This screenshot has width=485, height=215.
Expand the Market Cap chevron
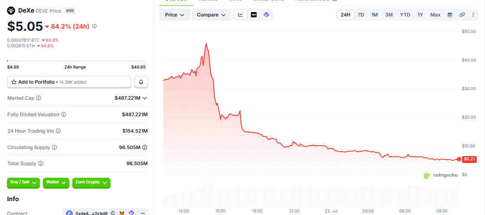pyautogui.click(x=144, y=98)
